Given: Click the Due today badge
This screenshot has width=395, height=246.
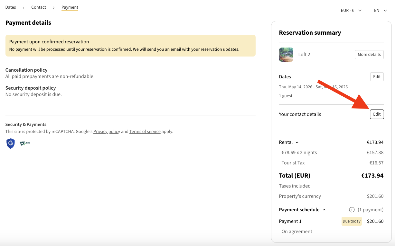Looking at the screenshot, I should click(352, 221).
